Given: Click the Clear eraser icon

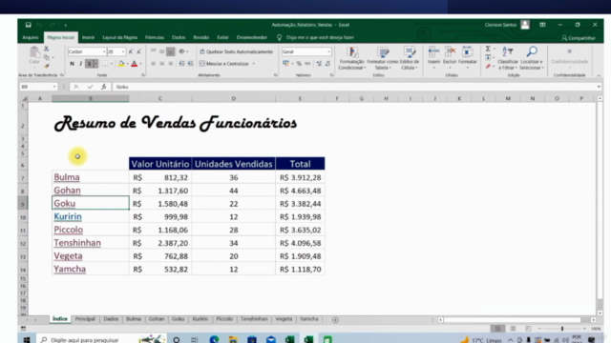Looking at the screenshot, I should coord(488,67).
